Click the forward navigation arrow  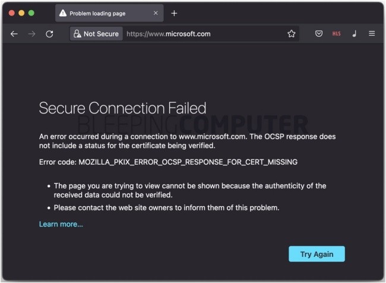pos(32,34)
